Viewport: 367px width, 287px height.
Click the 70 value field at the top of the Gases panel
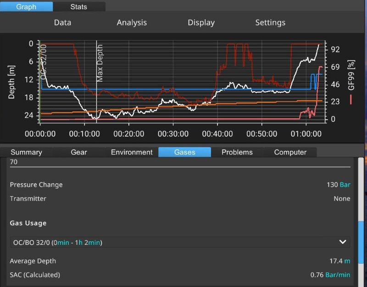click(180, 162)
